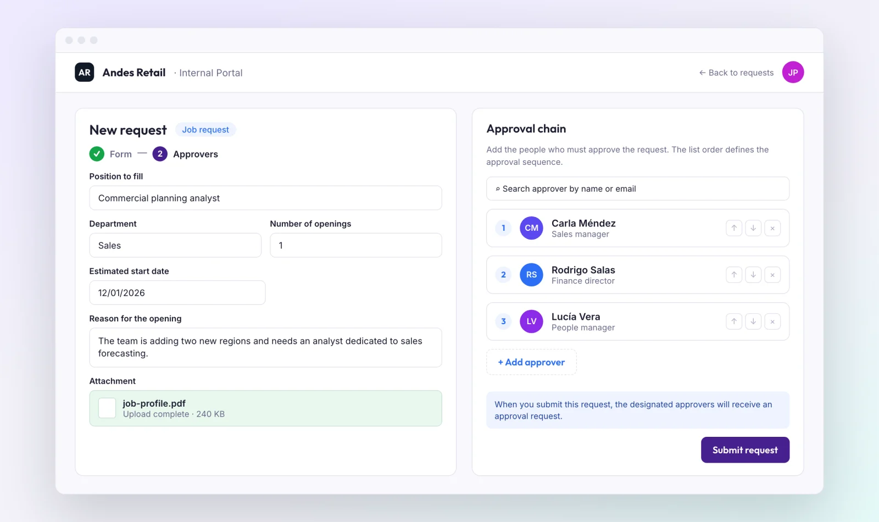
Task: Focus the Search approver field
Action: tap(638, 188)
